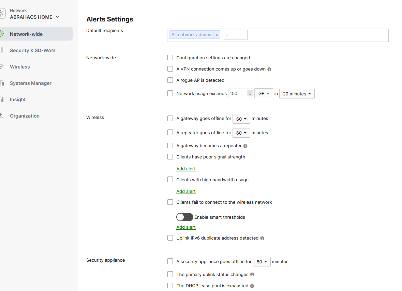
Task: Click the recipient input field with plus sign
Action: (235, 34)
